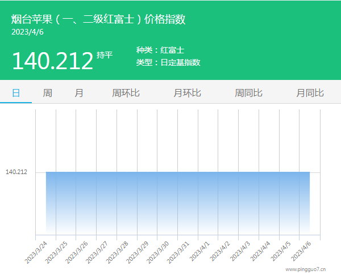Viewport: 341px width, 275px height.
Task: Click the x-axis label 2023/4/2
Action: tap(220, 251)
